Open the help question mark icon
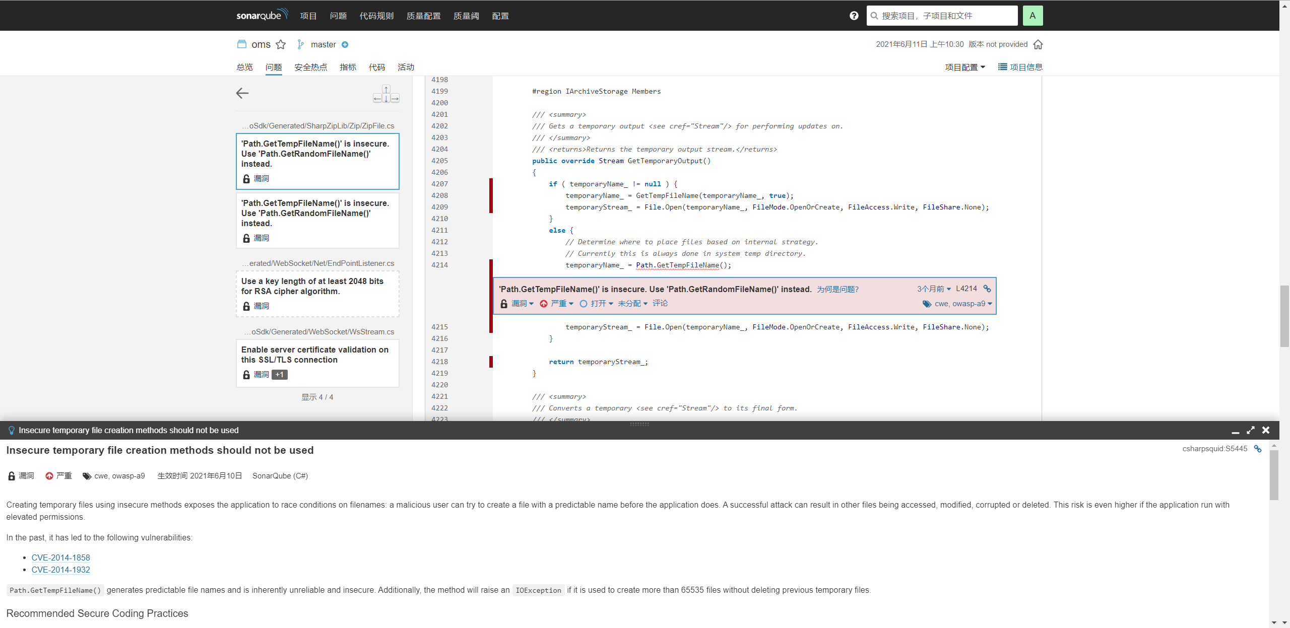 coord(854,16)
